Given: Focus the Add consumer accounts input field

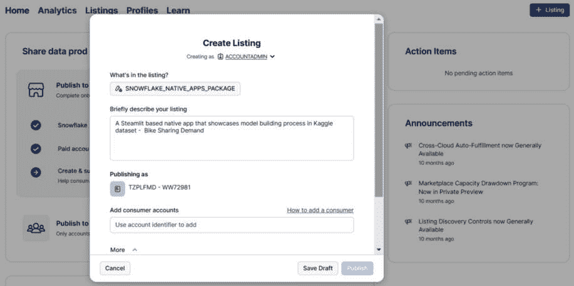Looking at the screenshot, I should [232, 225].
